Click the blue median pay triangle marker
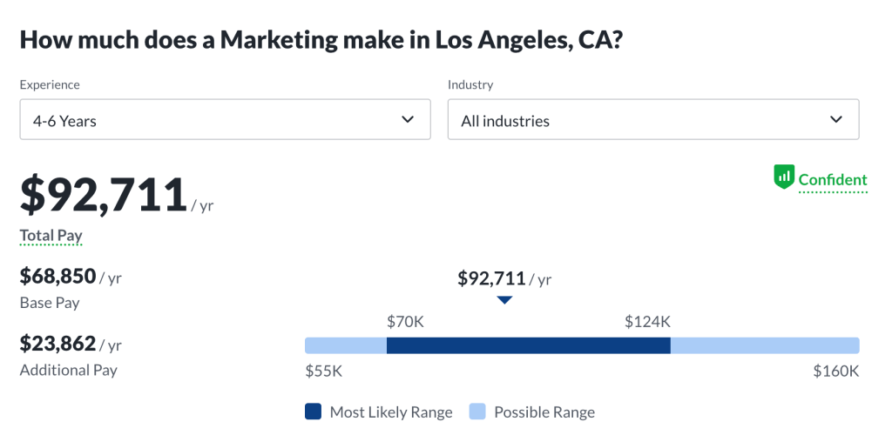The height and width of the screenshot is (435, 892). click(504, 300)
